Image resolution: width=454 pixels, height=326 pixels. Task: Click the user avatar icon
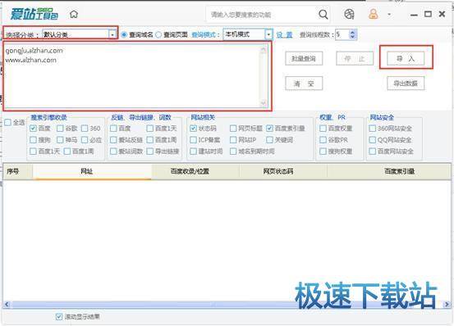tap(373, 14)
